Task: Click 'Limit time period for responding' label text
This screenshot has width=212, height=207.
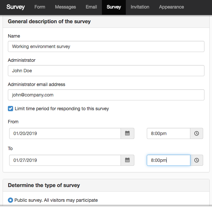Action: click(62, 109)
